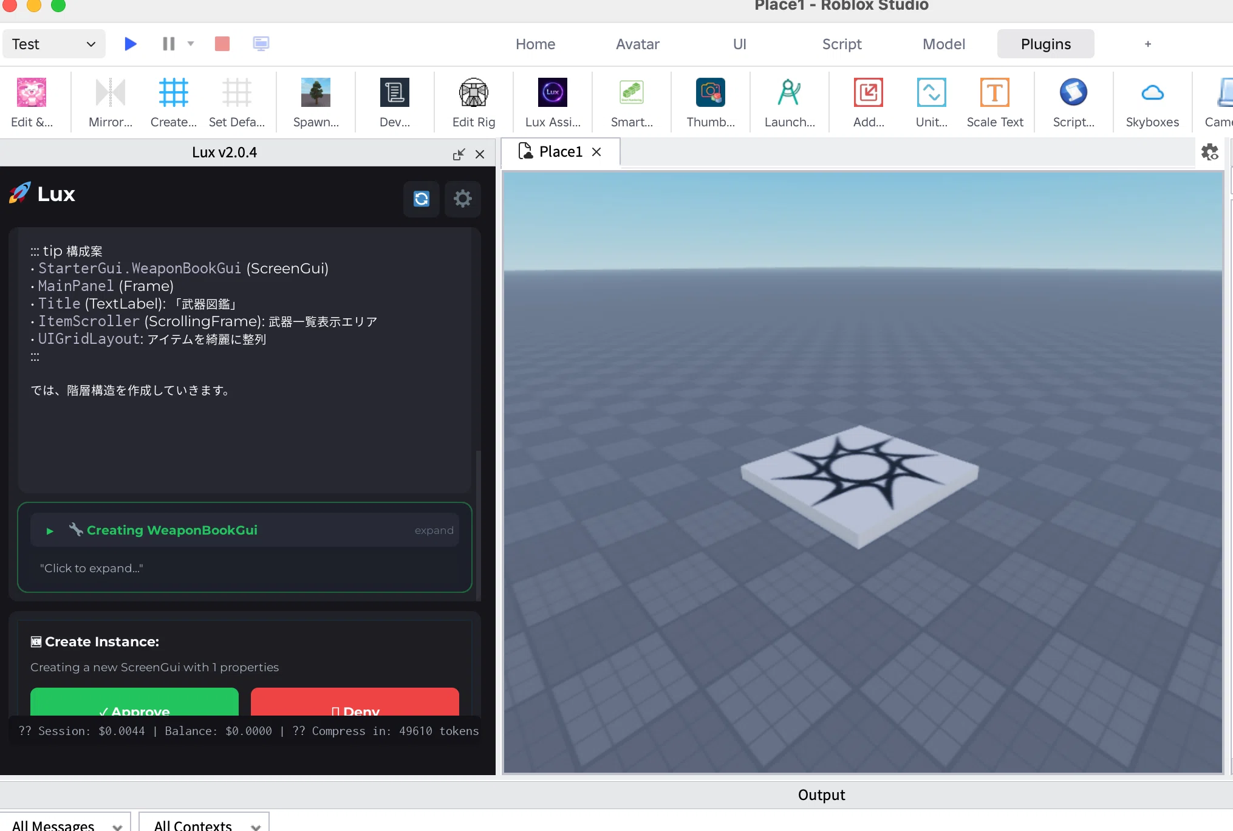Viewport: 1233px width, 831px height.
Task: Select the Mirror plugin tool
Action: click(x=111, y=93)
